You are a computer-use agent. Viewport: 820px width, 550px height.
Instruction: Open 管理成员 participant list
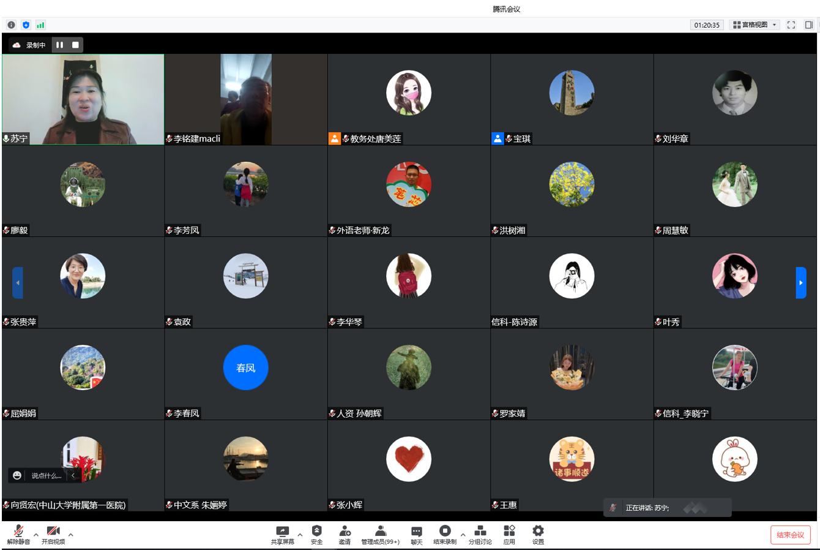pos(380,534)
